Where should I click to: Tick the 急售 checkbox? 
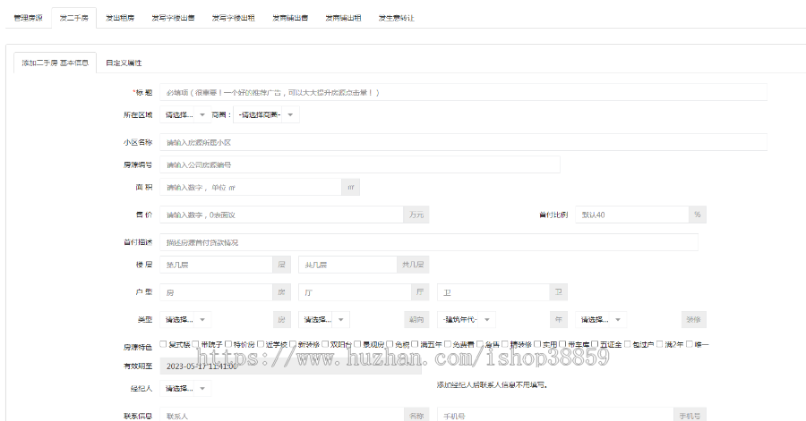point(480,344)
